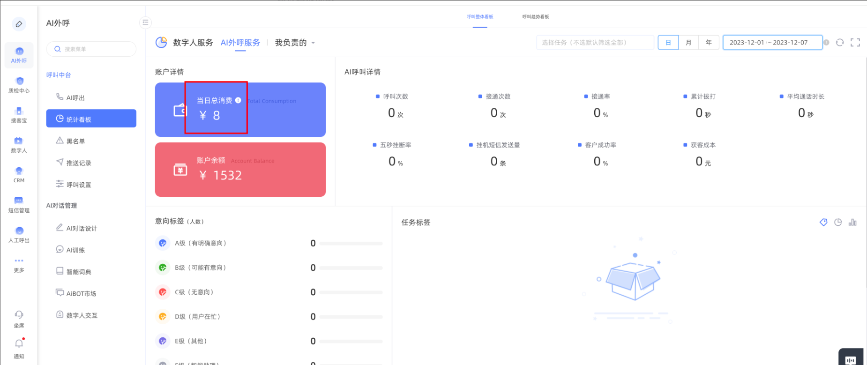The image size is (867, 365).
Task: Select 日 granularity toggle
Action: (x=668, y=43)
